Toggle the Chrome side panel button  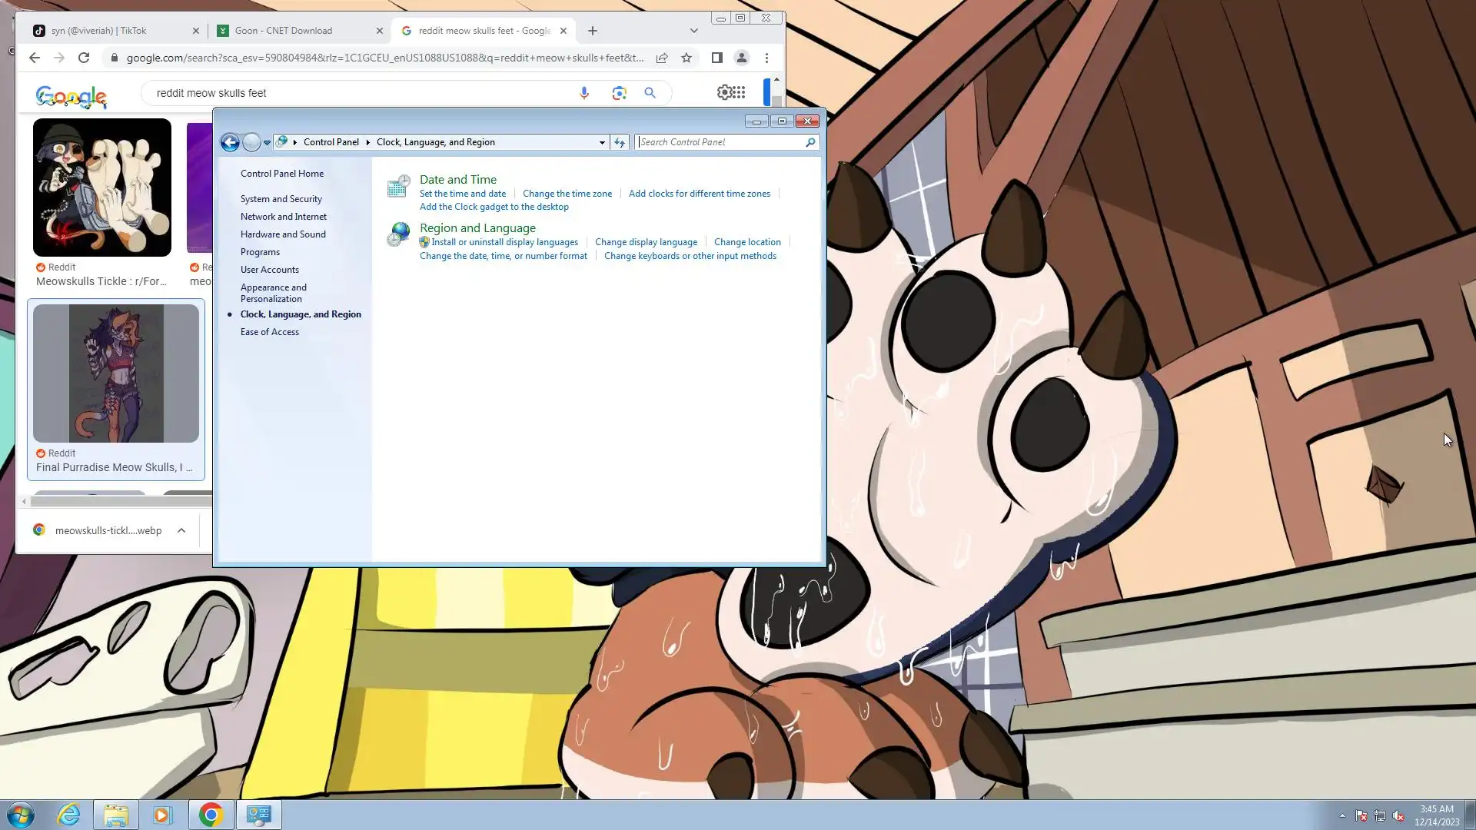coord(716,58)
